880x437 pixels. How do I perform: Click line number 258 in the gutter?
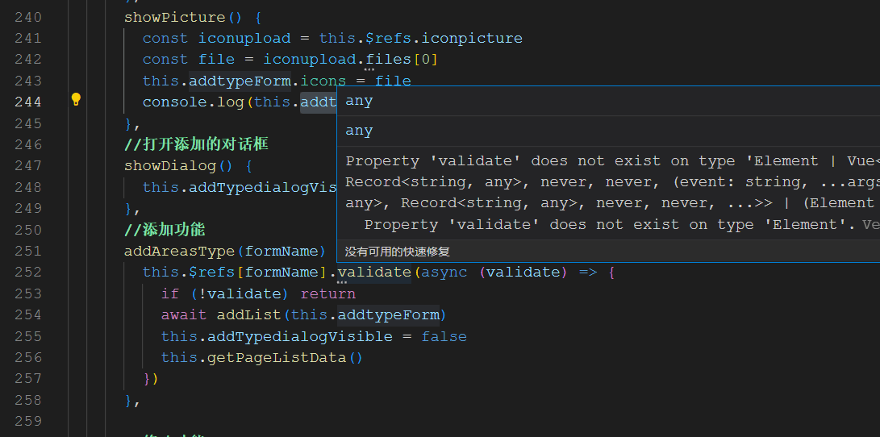[x=28, y=400]
